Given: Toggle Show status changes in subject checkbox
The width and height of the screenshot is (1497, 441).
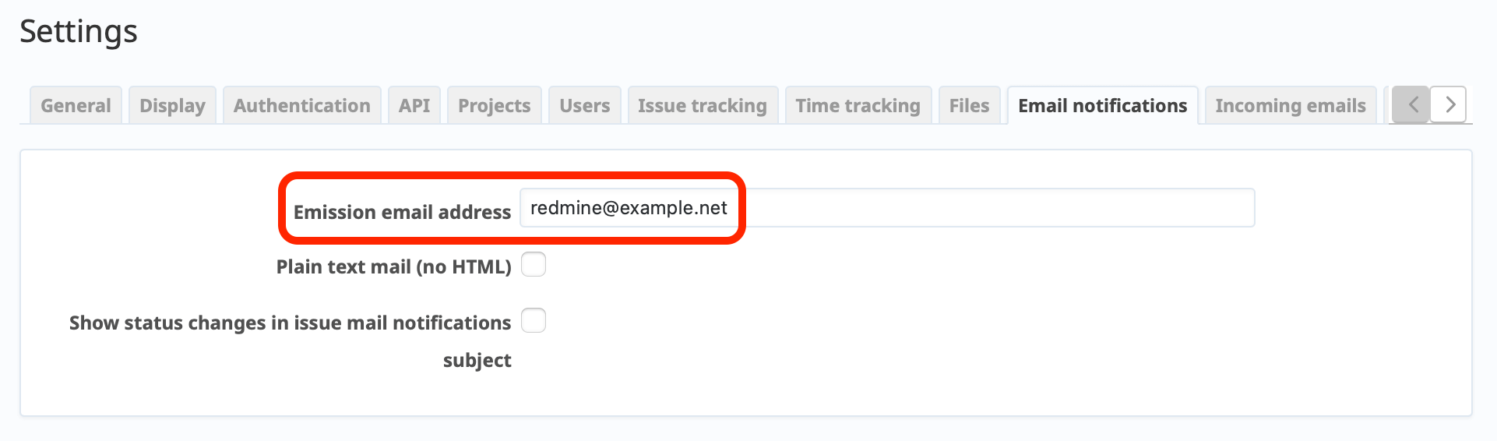Looking at the screenshot, I should 534,320.
